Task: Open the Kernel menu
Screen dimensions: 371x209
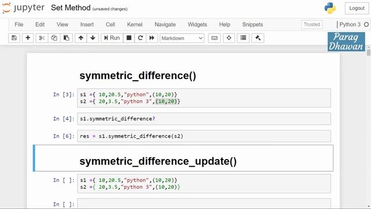Action: pyautogui.click(x=135, y=24)
